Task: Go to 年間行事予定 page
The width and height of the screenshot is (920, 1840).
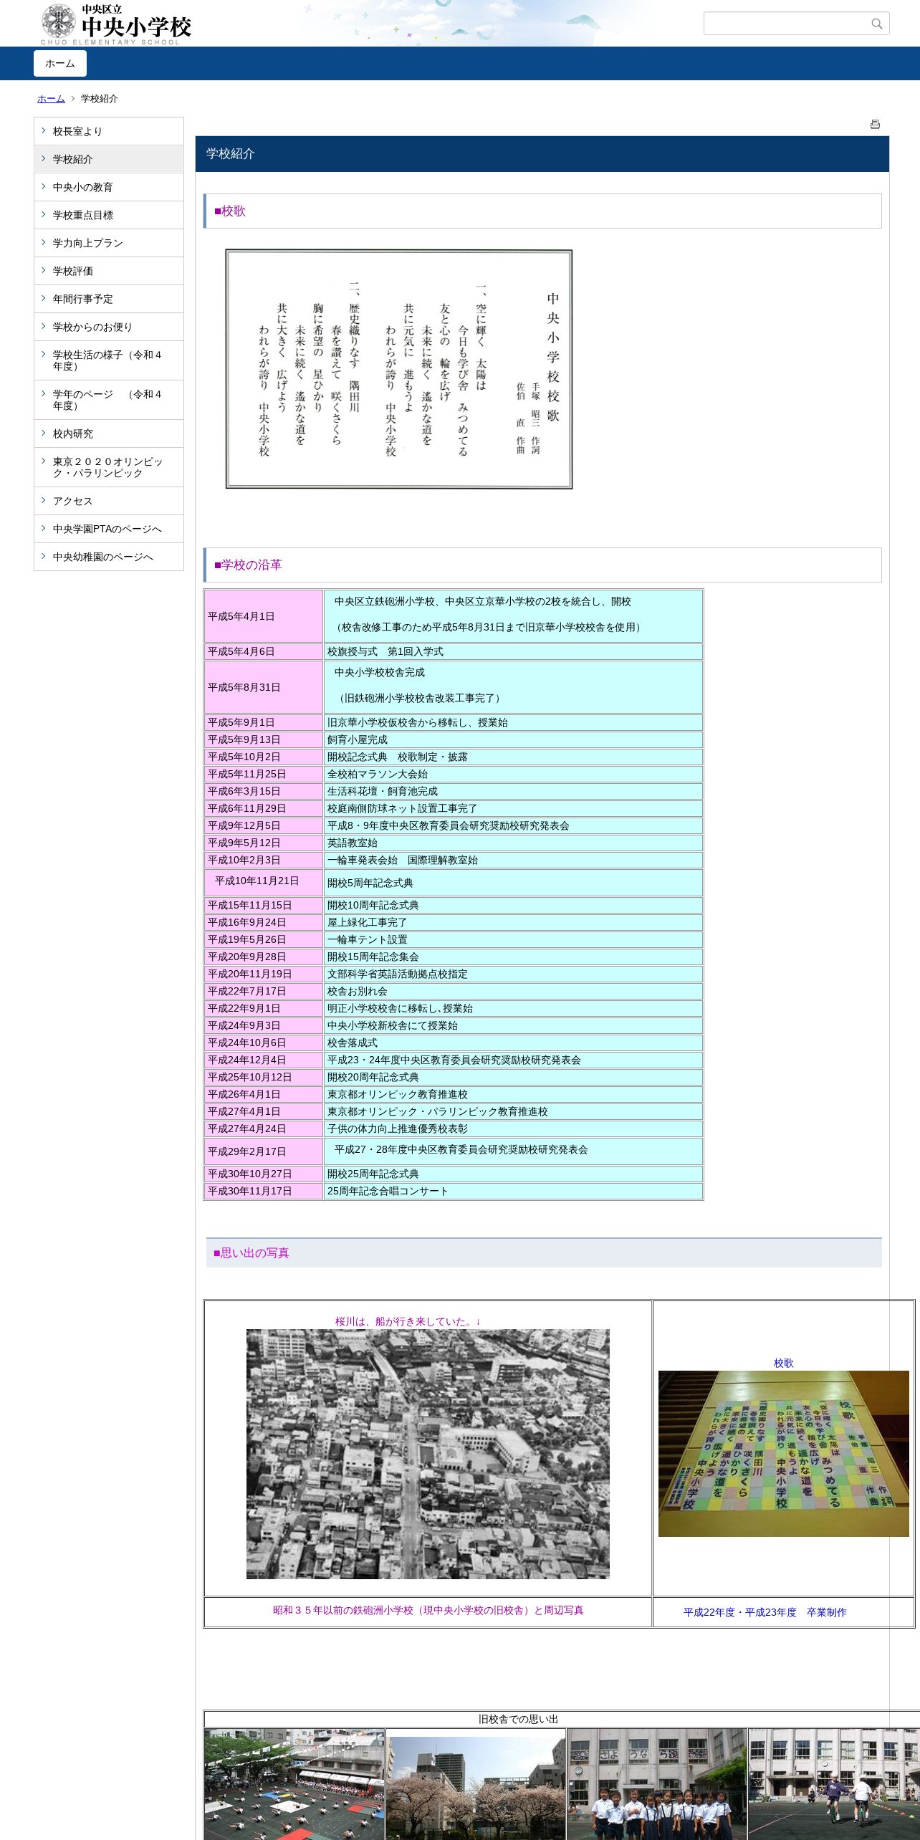Action: pos(109,299)
